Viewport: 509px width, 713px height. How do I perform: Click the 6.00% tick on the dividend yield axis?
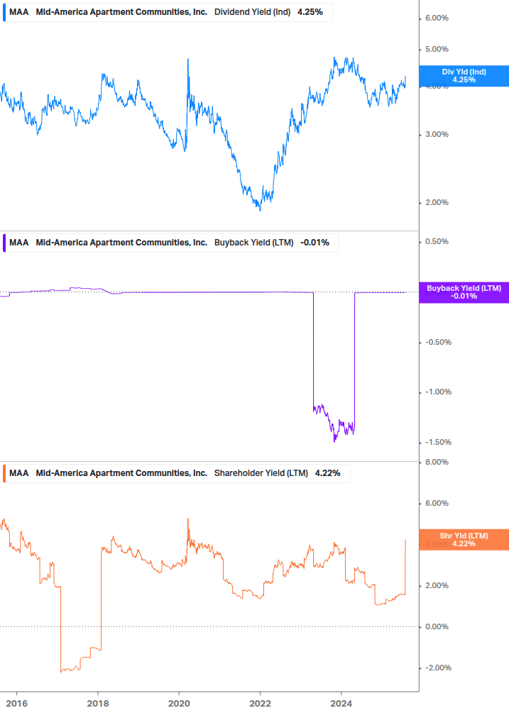click(x=437, y=18)
